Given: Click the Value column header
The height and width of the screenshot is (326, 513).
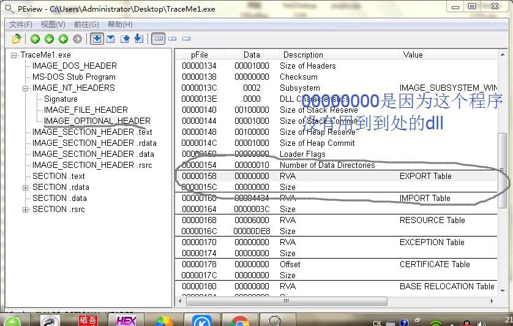Looking at the screenshot, I should 448,55.
